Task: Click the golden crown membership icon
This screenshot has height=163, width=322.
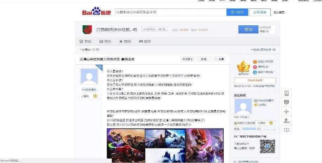Action: coord(243,67)
